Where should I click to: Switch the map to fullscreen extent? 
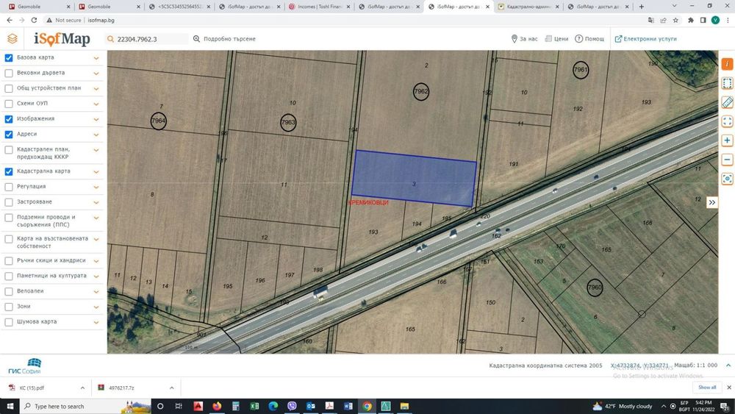pyautogui.click(x=727, y=121)
